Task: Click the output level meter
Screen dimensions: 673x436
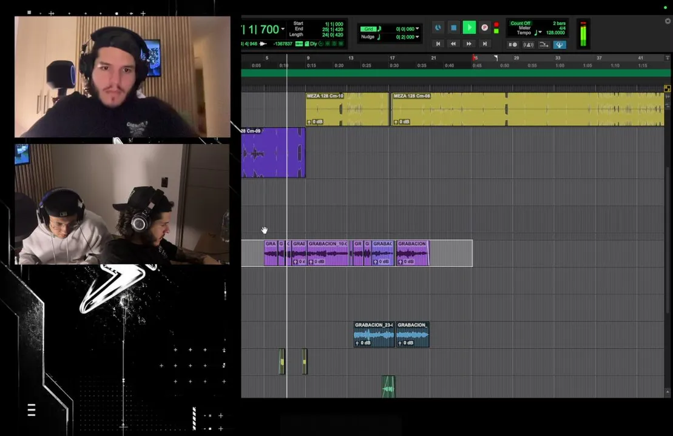Action: (583, 33)
